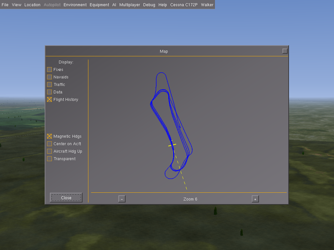
Task: Open the File menu
Action: pyautogui.click(x=5, y=5)
